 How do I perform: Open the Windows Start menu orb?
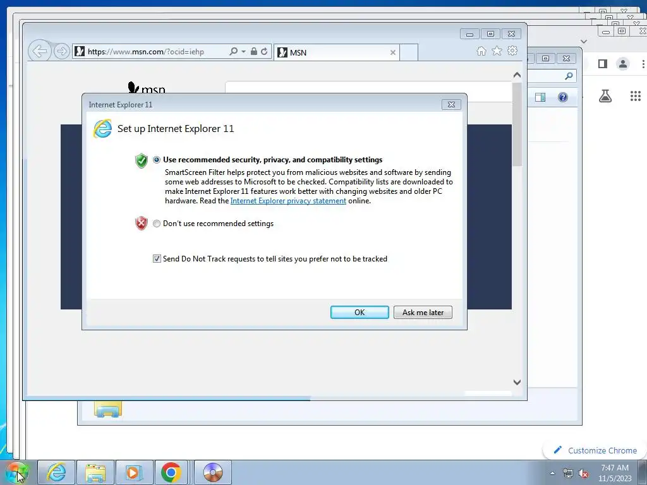coord(17,472)
